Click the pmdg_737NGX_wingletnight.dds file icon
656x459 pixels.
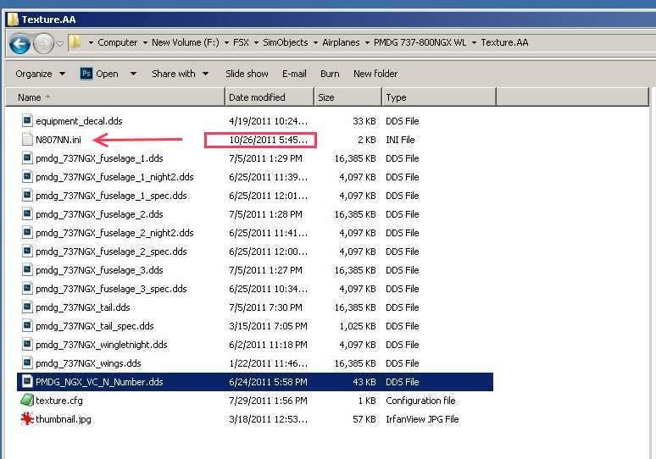pyautogui.click(x=27, y=345)
